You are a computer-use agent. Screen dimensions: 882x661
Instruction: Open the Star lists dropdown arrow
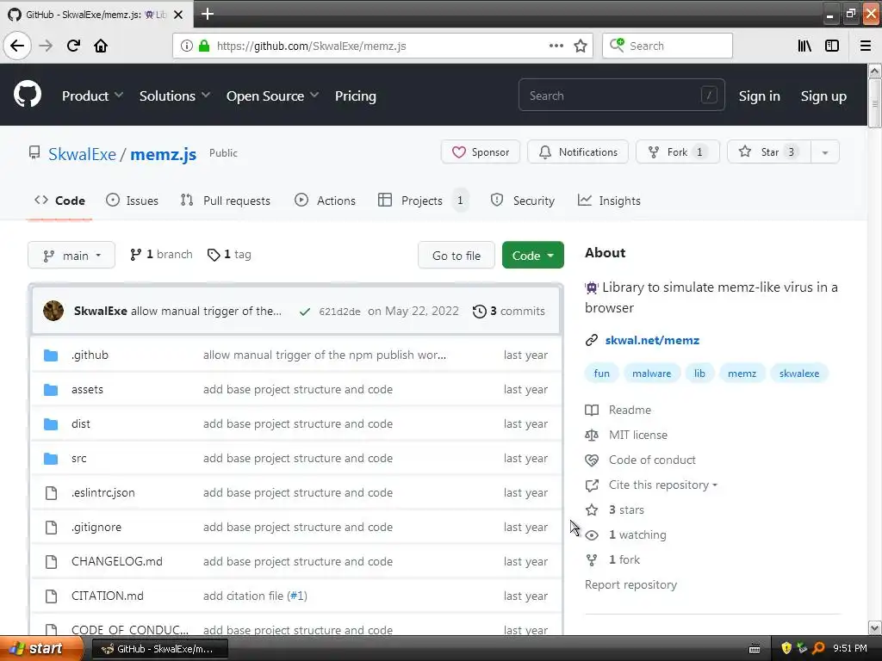pos(824,152)
